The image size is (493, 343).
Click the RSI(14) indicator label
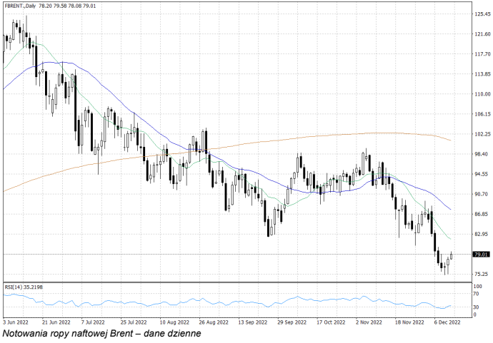22,286
